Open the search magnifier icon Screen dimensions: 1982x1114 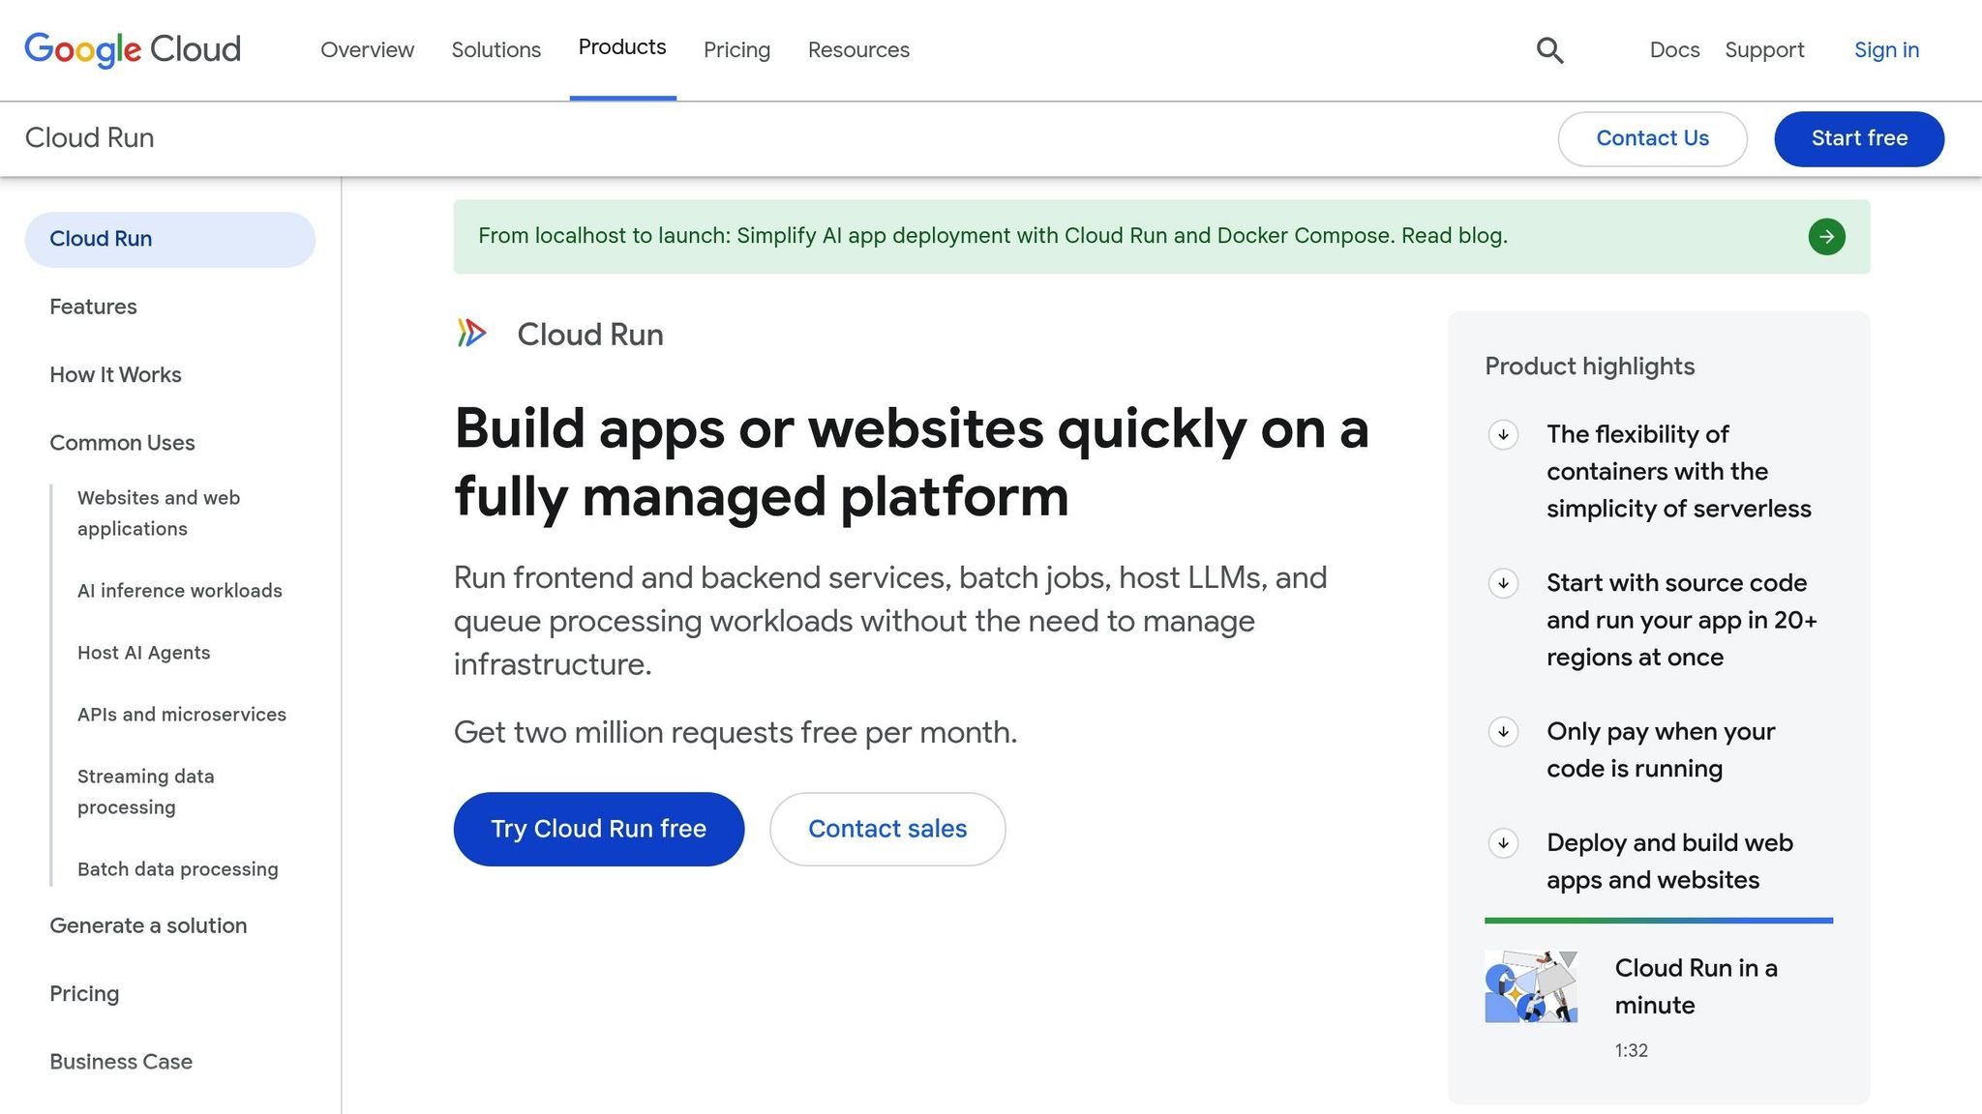point(1549,50)
